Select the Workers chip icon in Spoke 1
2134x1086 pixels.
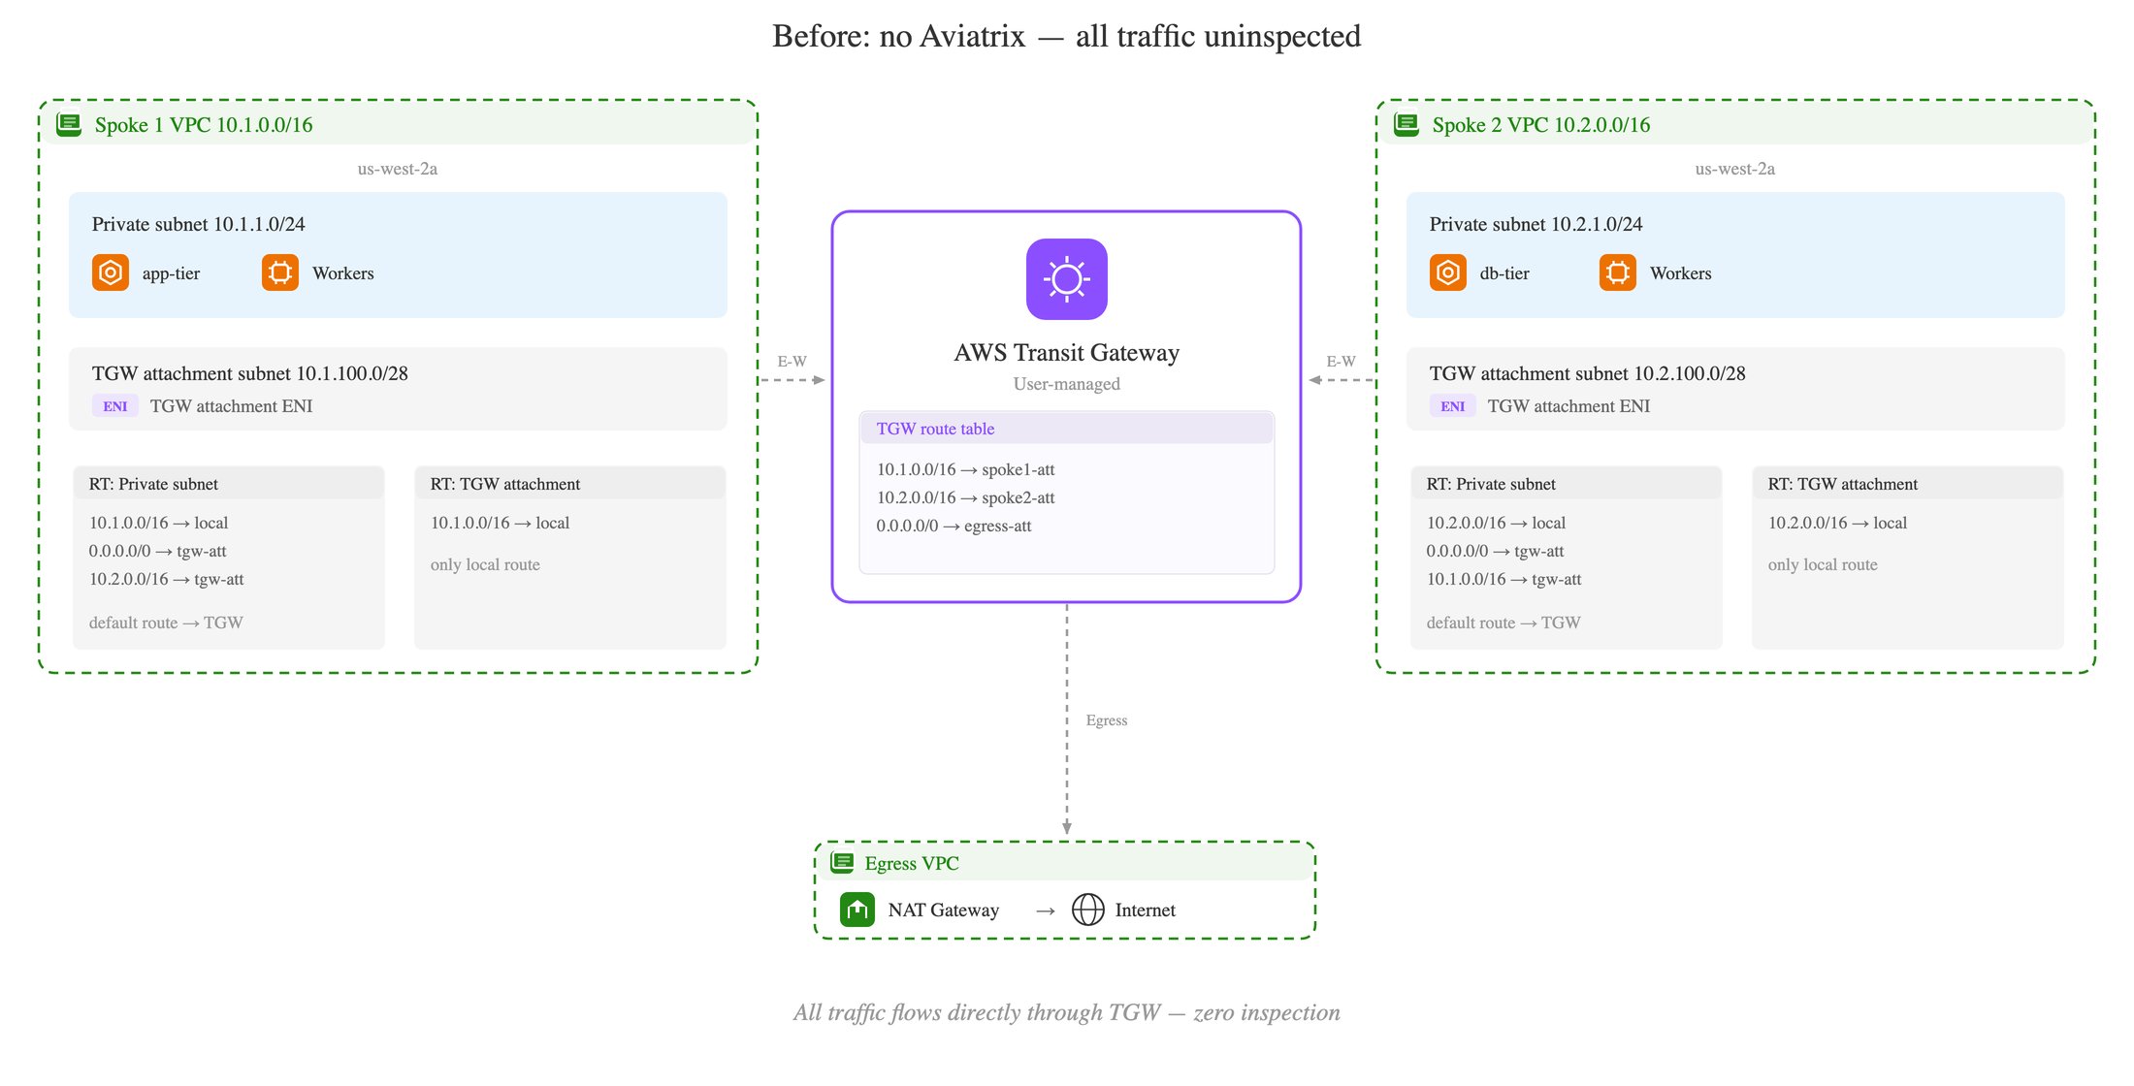tap(280, 272)
